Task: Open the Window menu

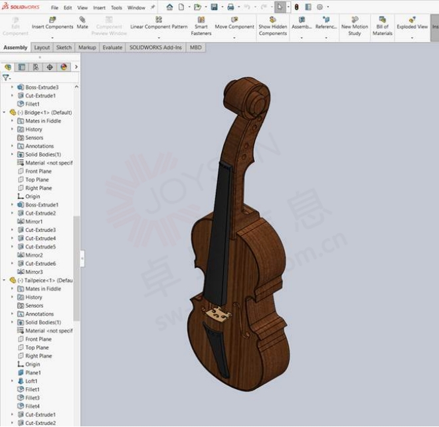Action: [x=136, y=7]
